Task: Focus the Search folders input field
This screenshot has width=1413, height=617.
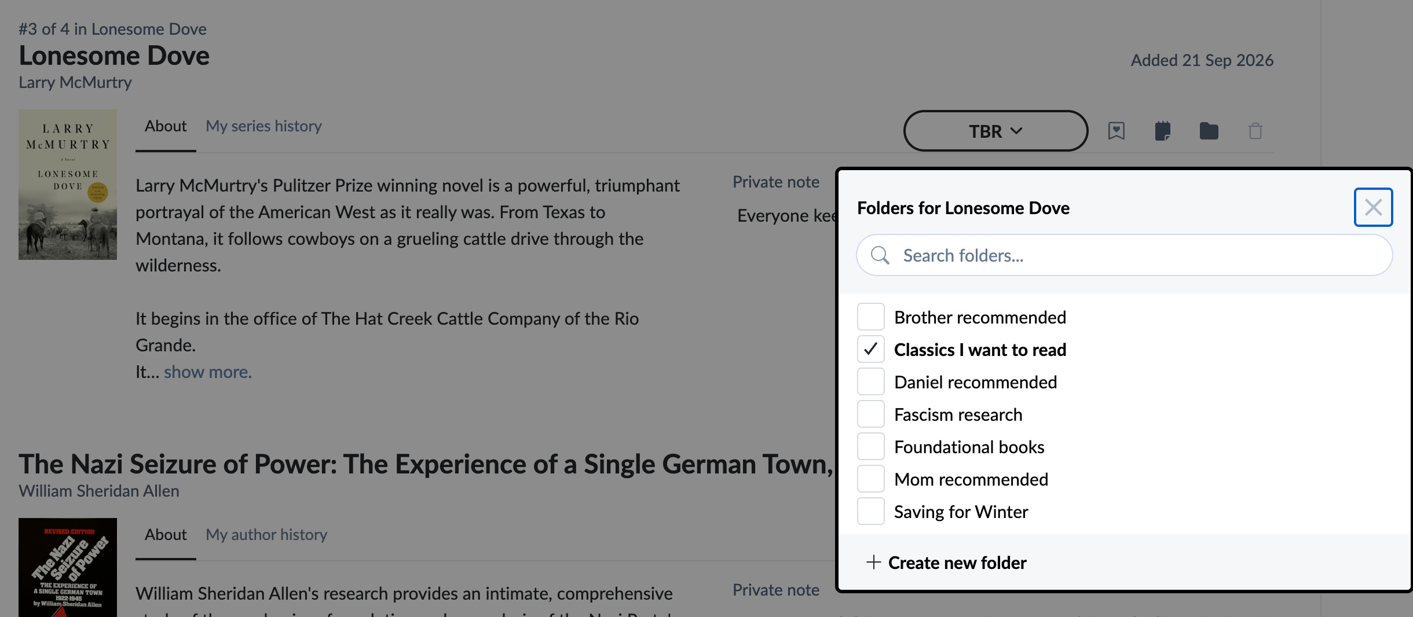Action: coord(1124,255)
